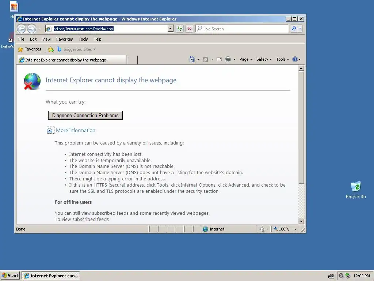Click the keyboard icon in system tray
Viewport: 374px width, 281px height.
331,276
